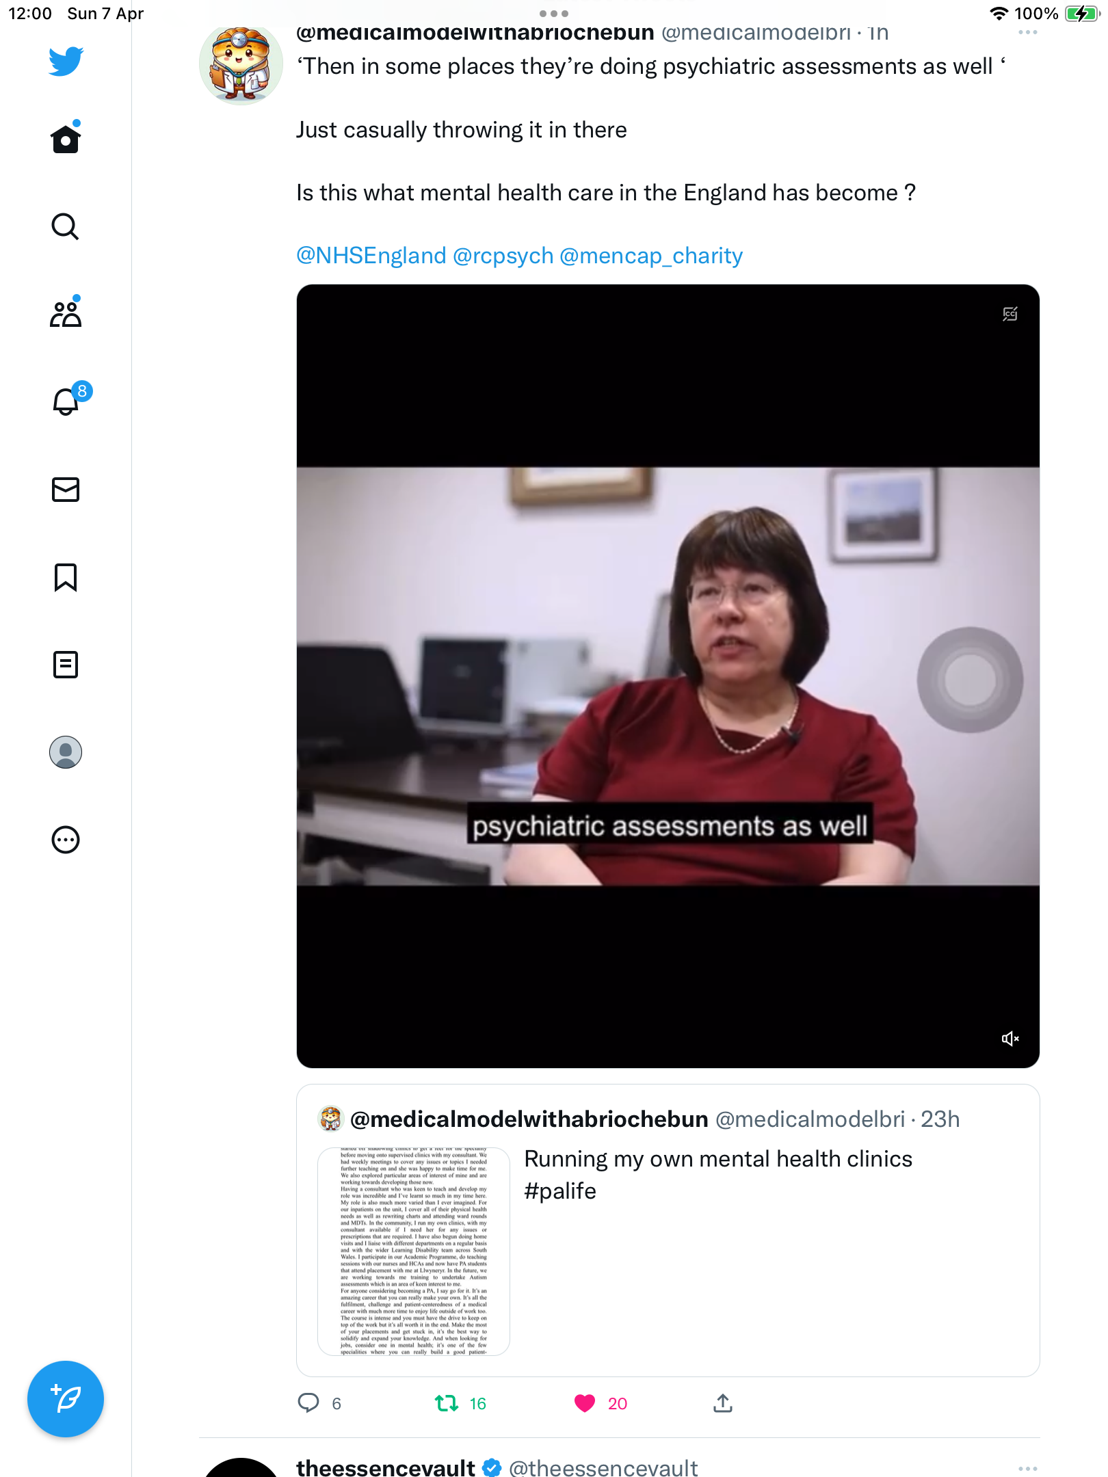Toggle closed captions on the video
Viewport: 1108px width, 1477px height.
(x=1010, y=314)
